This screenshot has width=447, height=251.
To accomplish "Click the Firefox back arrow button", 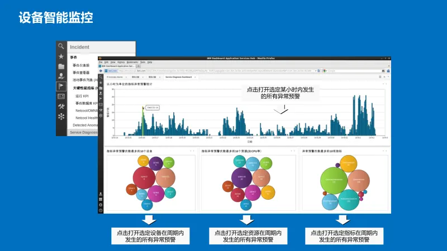I will click(101, 71).
